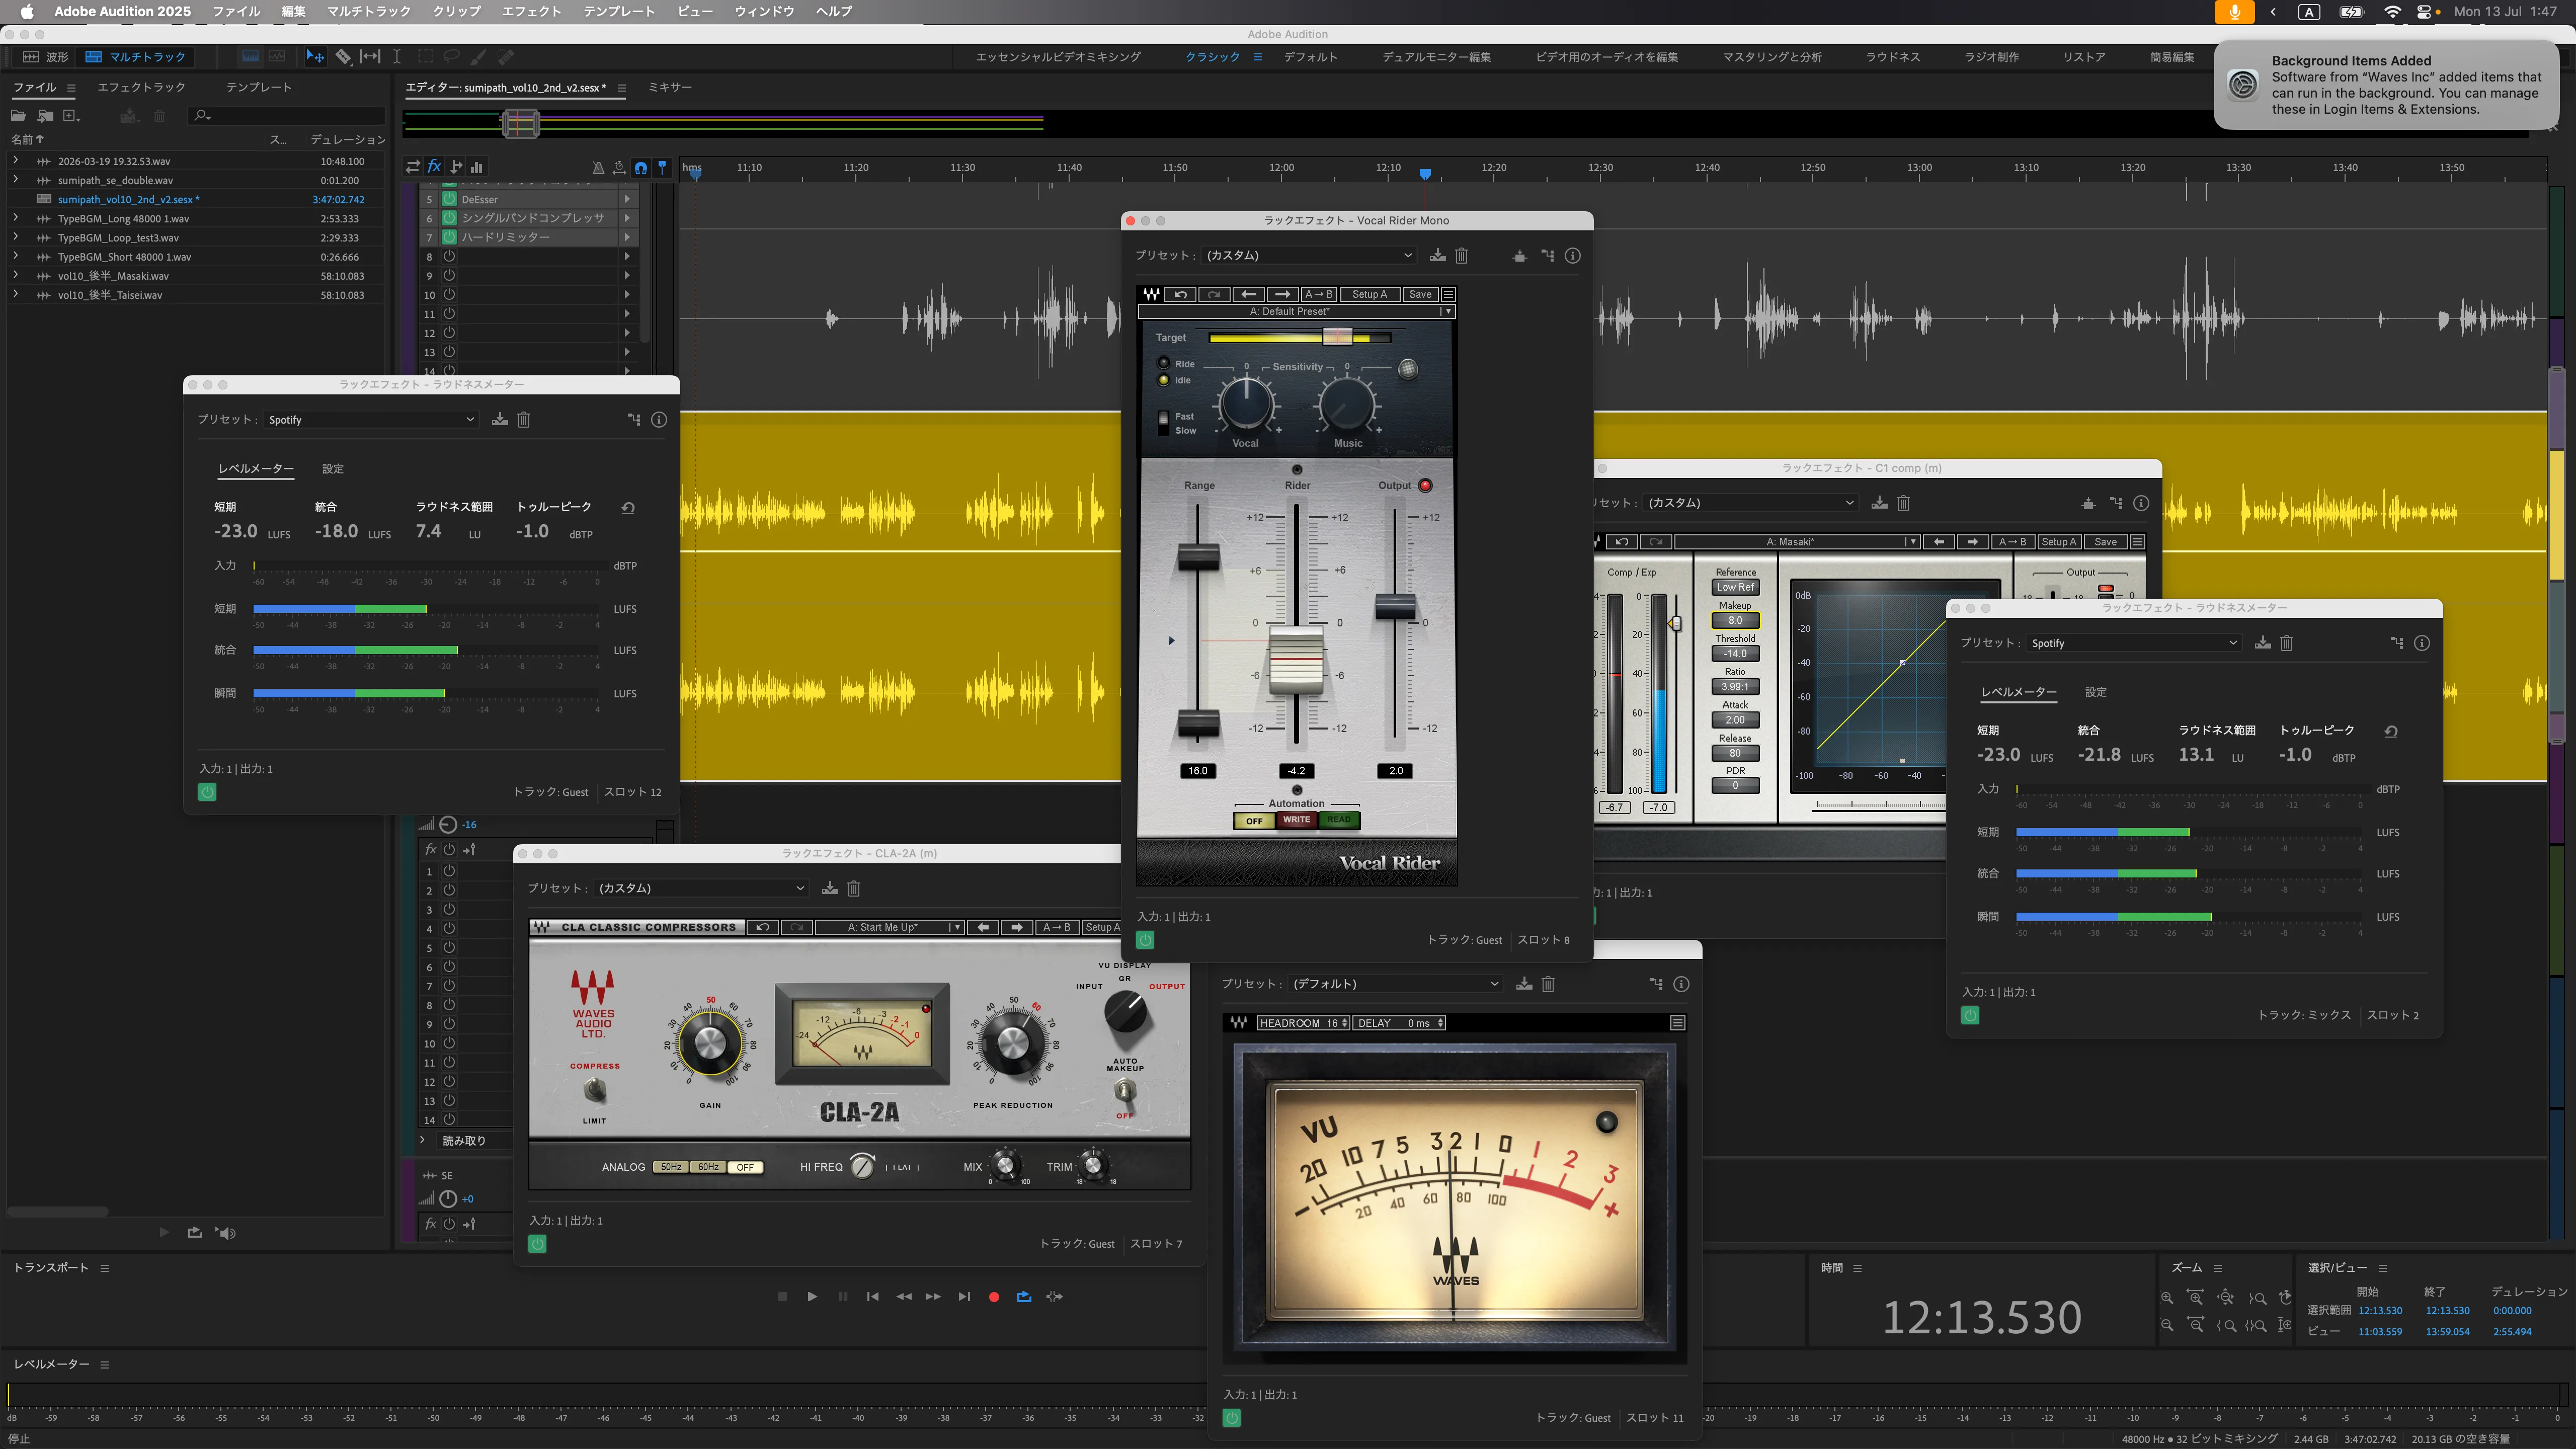Click the Wi-Fi icon in the menu bar

(x=2392, y=12)
